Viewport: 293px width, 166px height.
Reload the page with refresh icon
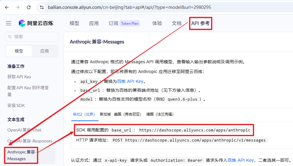29,7
